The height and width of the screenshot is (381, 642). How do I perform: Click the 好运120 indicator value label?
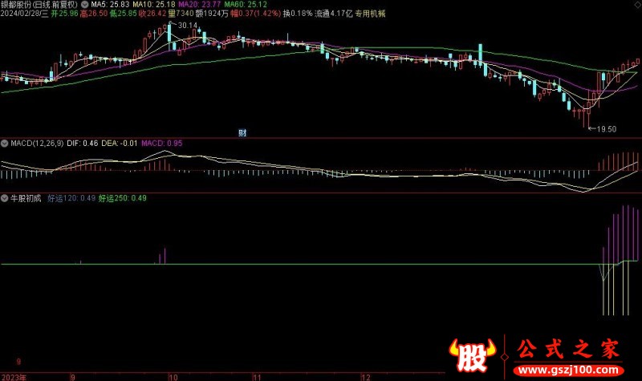click(71, 197)
